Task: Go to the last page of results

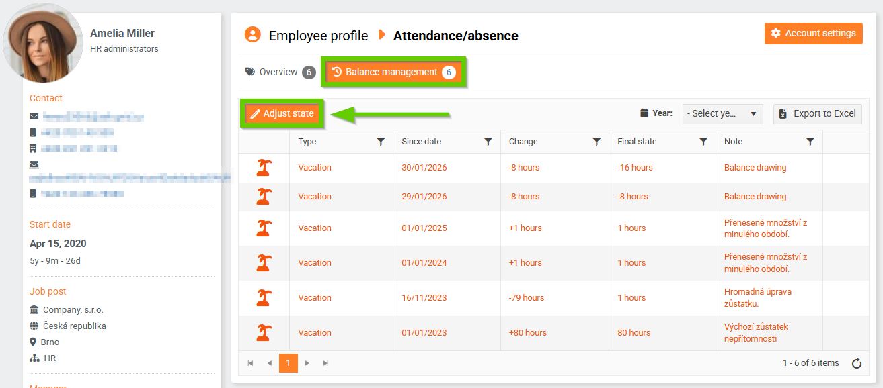Action: point(326,363)
